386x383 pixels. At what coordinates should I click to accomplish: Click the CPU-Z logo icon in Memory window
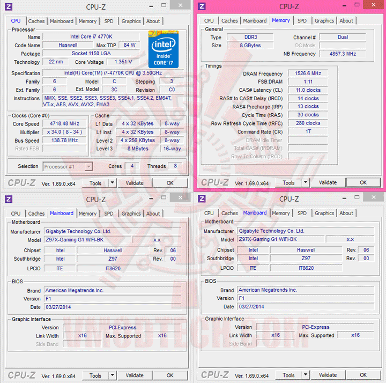(202, 6)
